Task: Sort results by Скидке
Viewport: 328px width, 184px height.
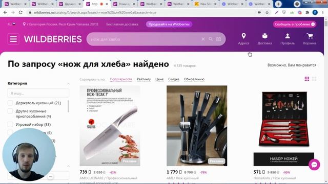Action: [x=174, y=79]
